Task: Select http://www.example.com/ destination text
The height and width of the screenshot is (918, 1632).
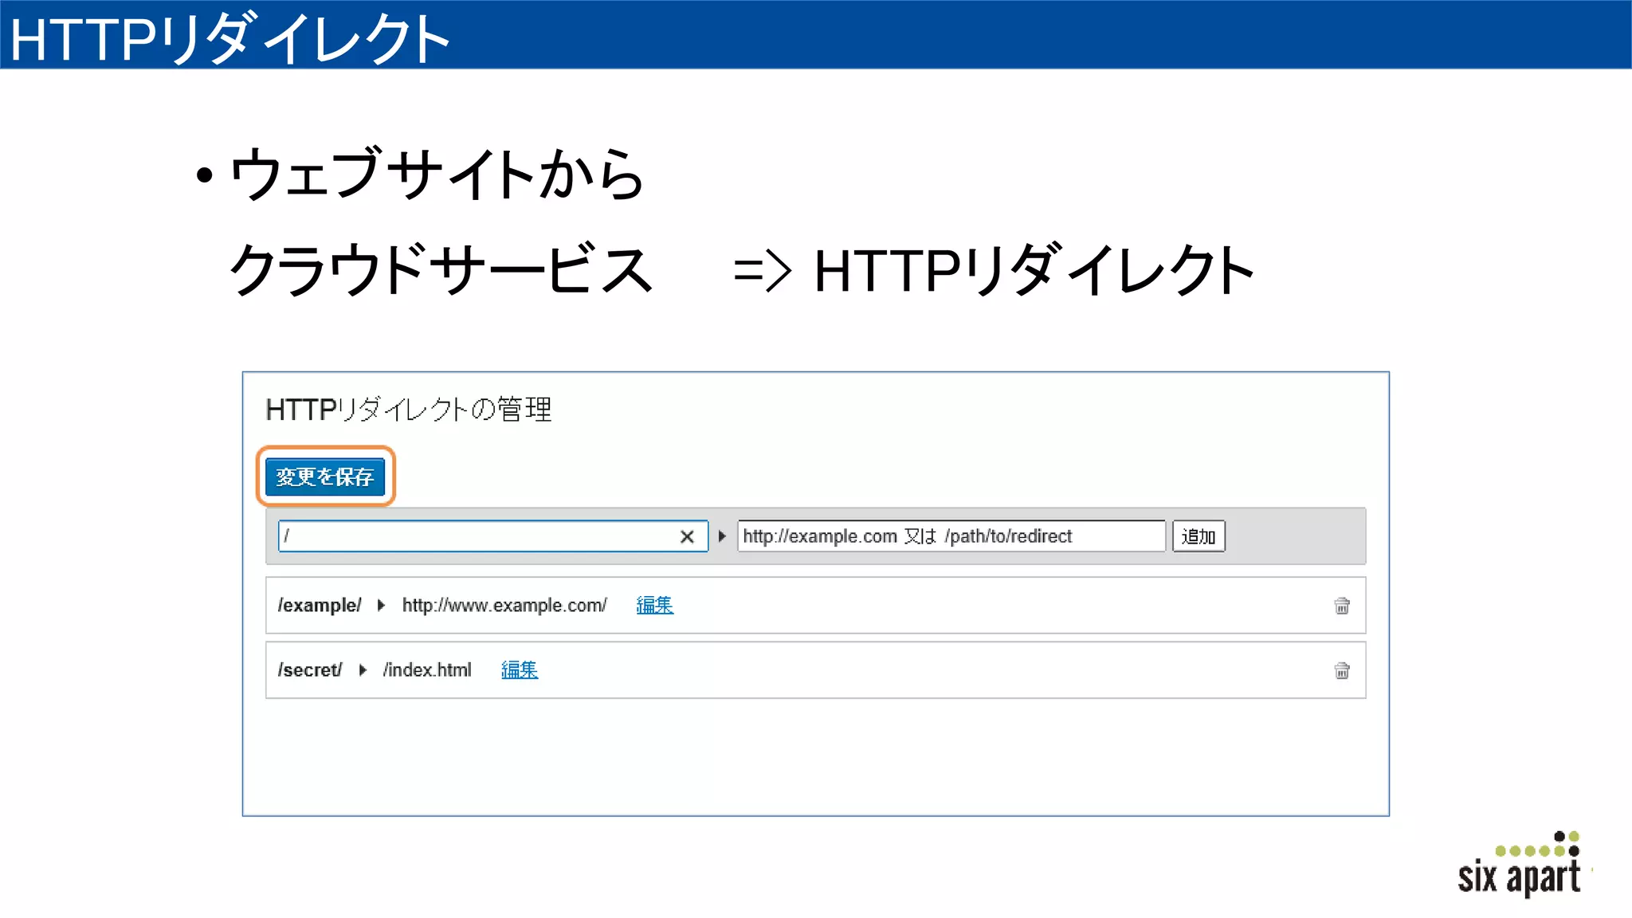Action: click(504, 606)
